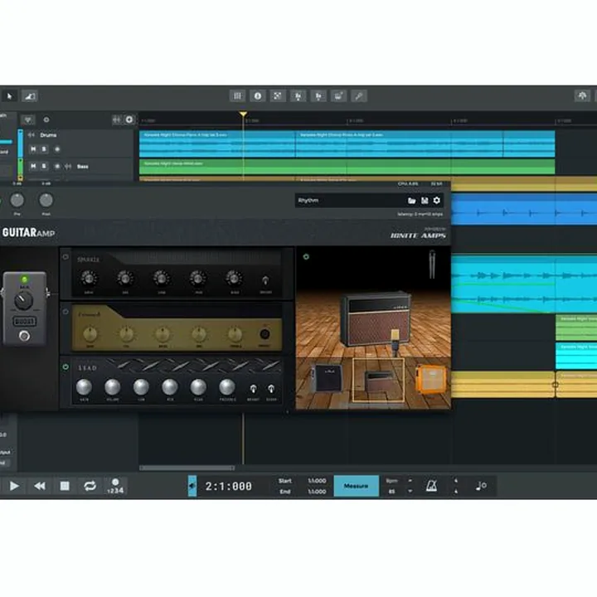Increase bpm with up arrow
The height and width of the screenshot is (597, 597).
[410, 481]
